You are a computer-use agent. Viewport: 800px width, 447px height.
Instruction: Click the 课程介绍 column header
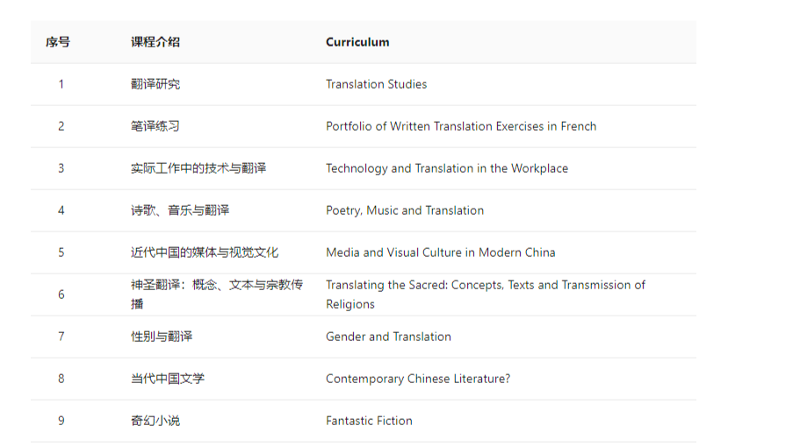pyautogui.click(x=155, y=42)
